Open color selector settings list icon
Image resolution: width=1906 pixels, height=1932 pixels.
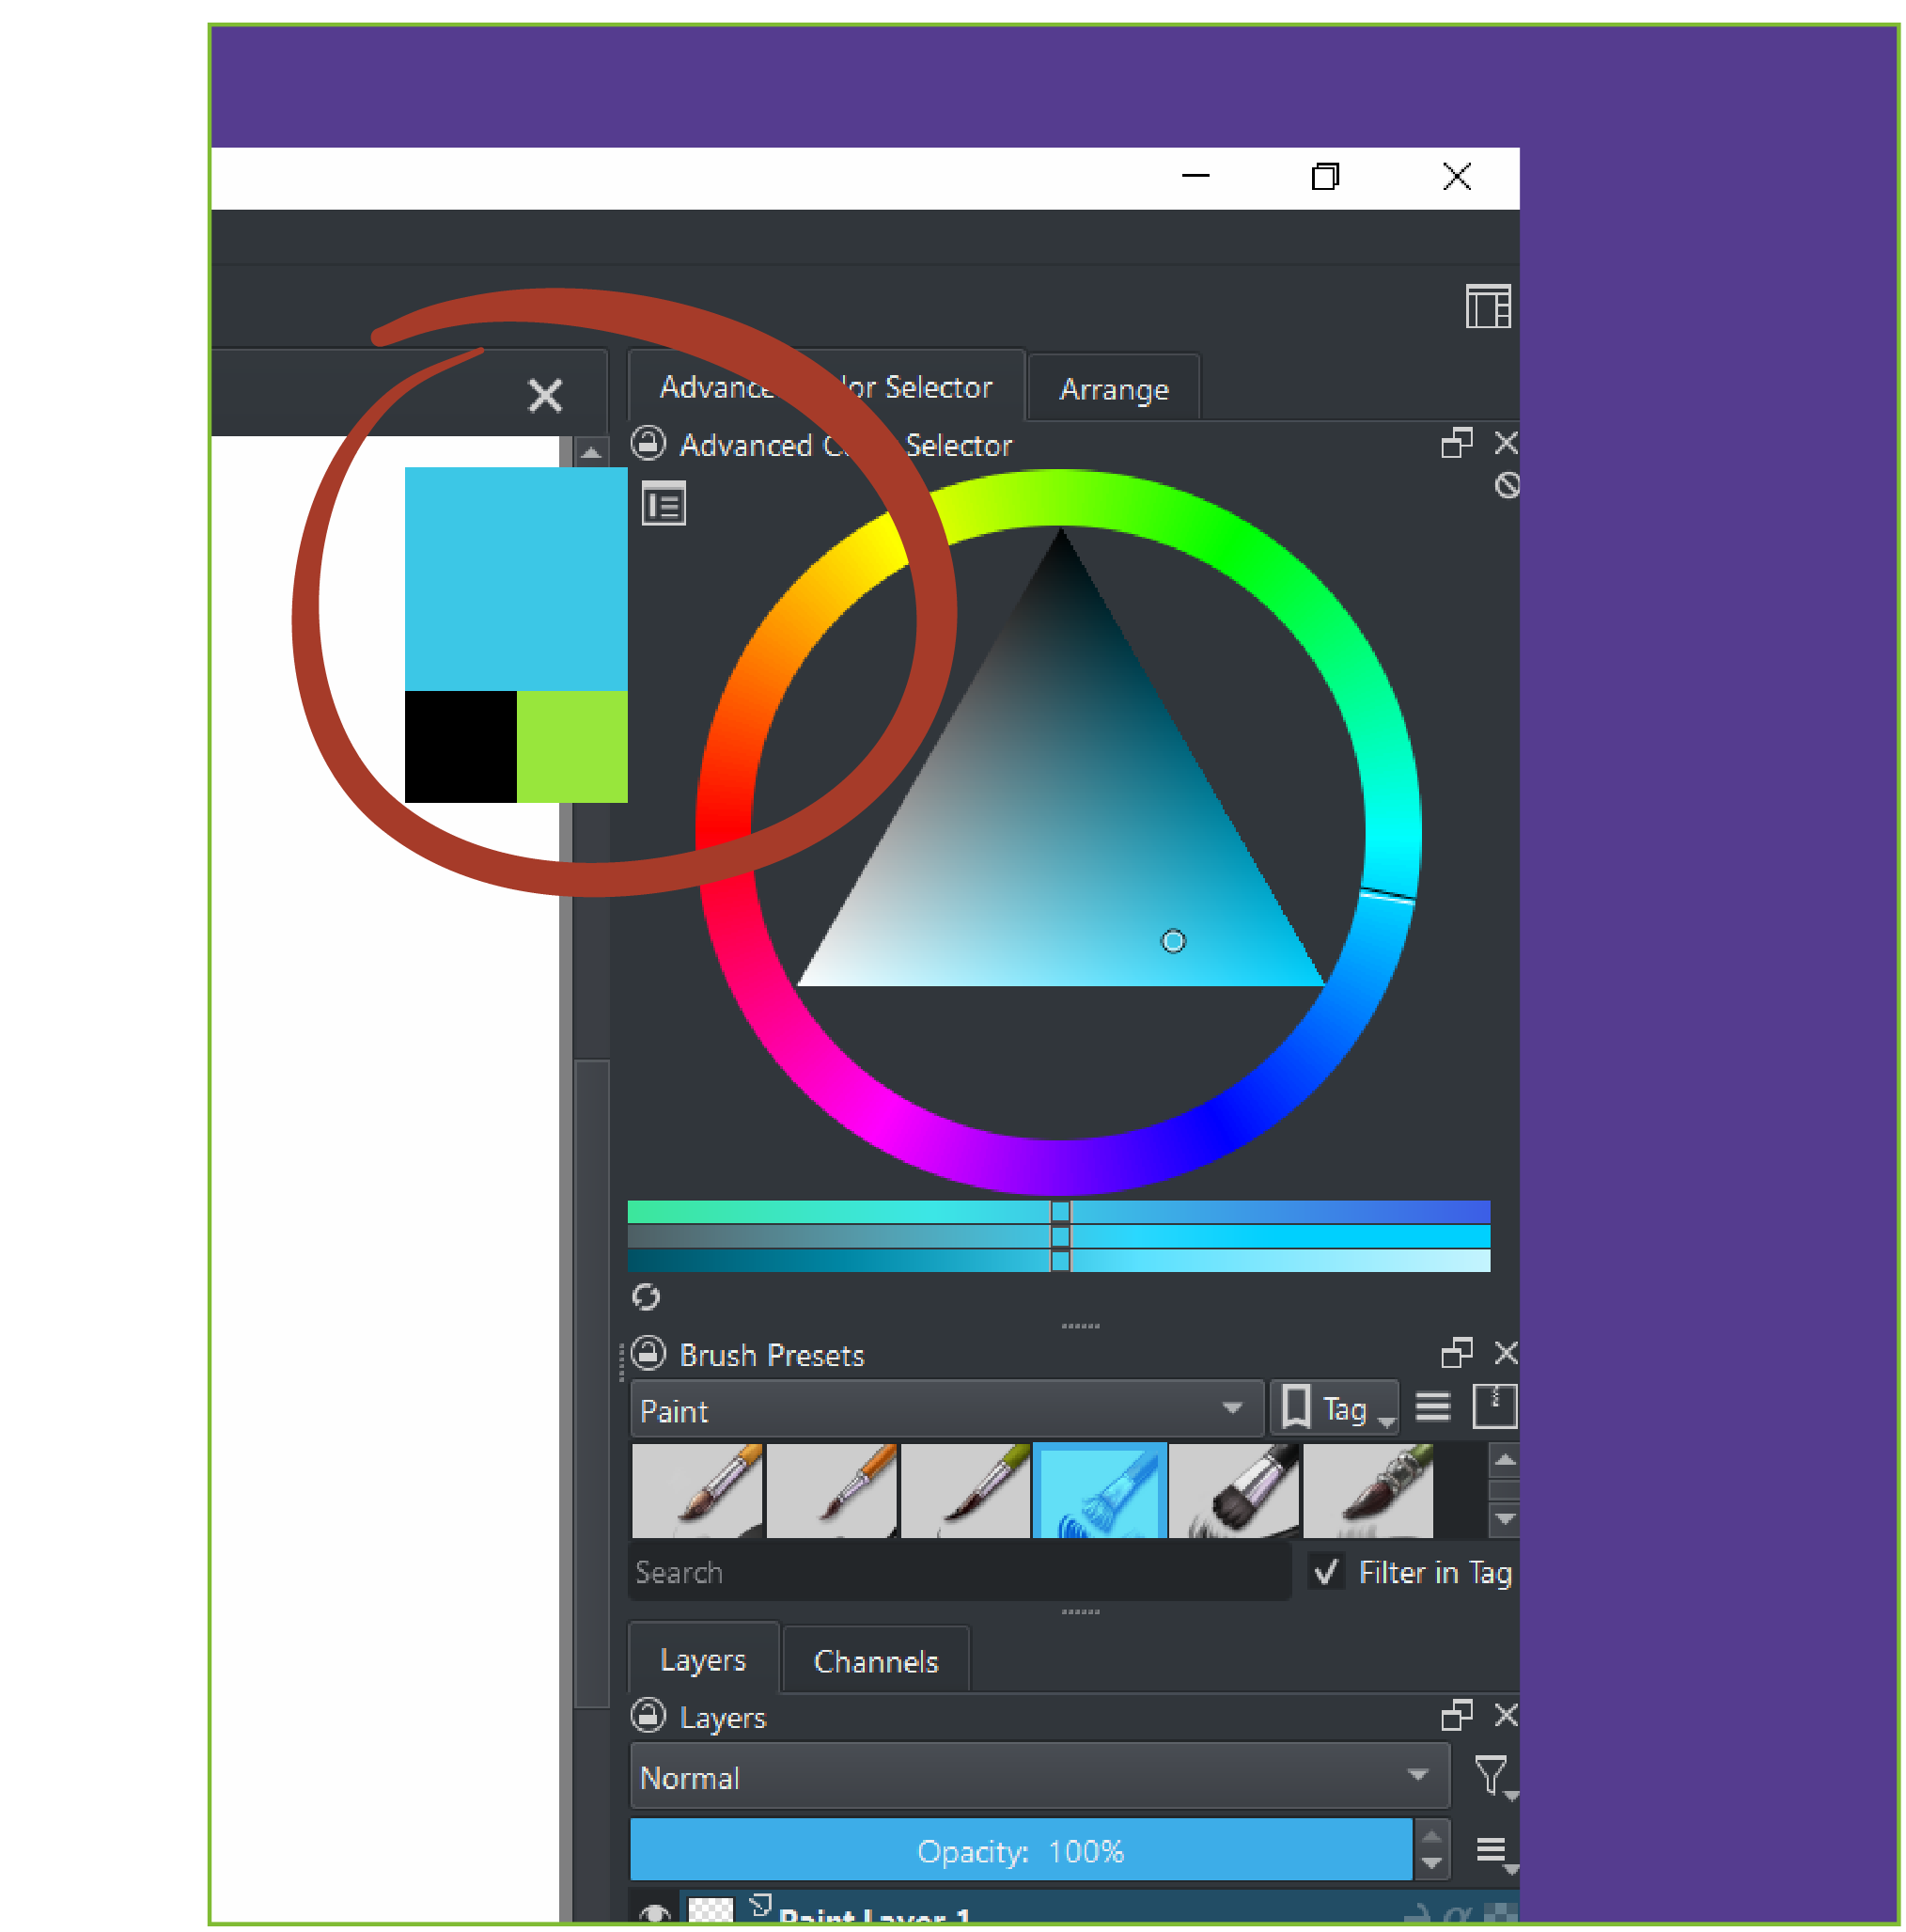click(664, 504)
